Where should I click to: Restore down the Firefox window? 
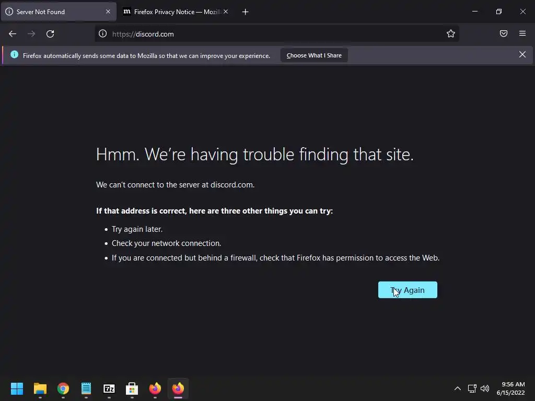[x=499, y=11]
